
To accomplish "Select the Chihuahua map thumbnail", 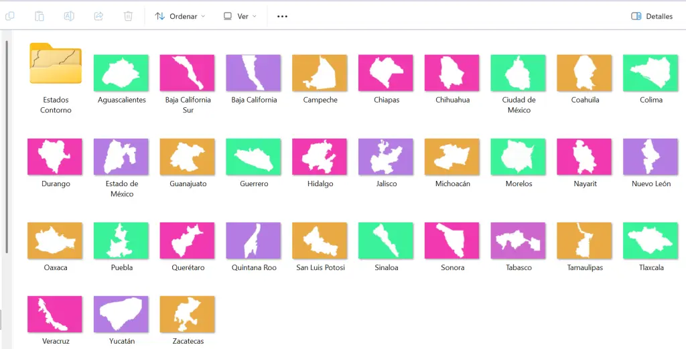I will coord(452,72).
